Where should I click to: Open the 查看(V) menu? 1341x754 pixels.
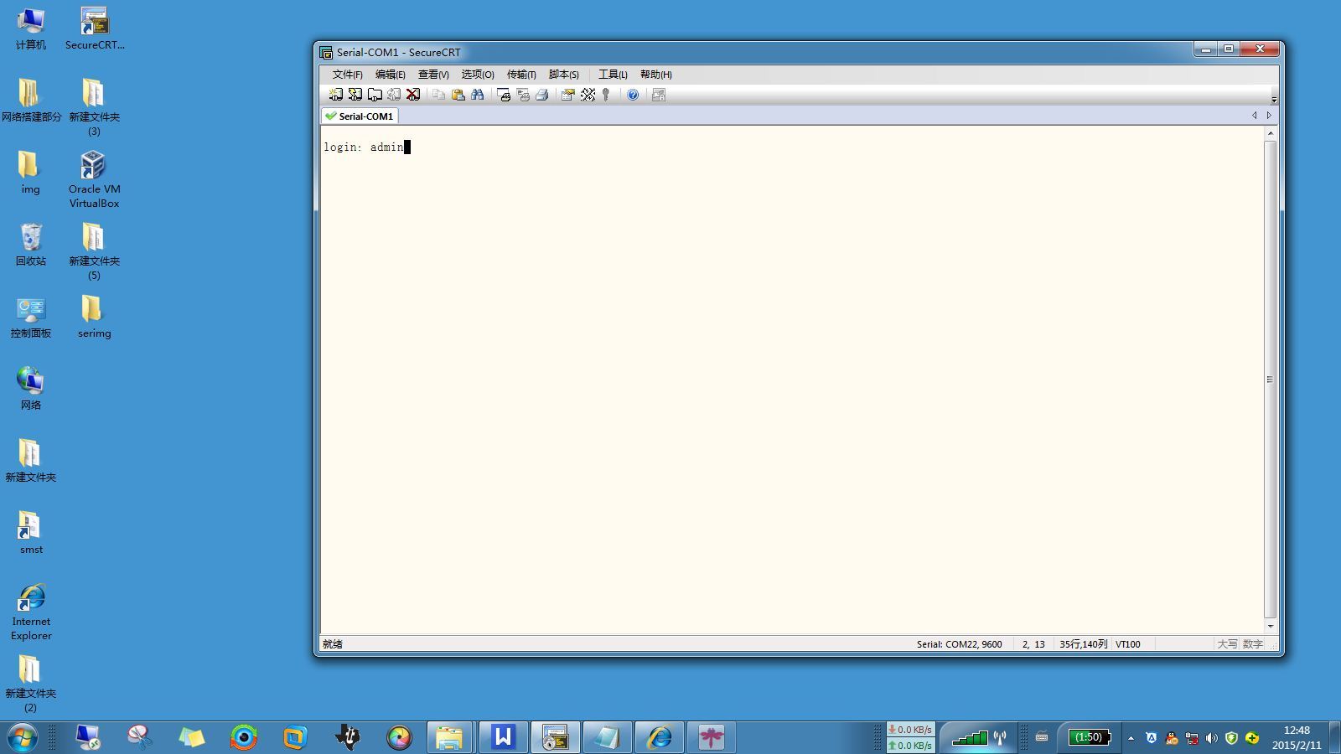433,75
